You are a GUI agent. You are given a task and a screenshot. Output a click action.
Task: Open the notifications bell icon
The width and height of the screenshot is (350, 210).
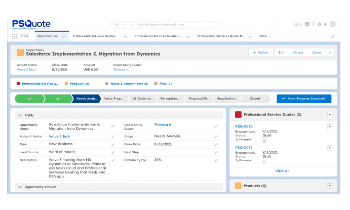tap(326, 24)
